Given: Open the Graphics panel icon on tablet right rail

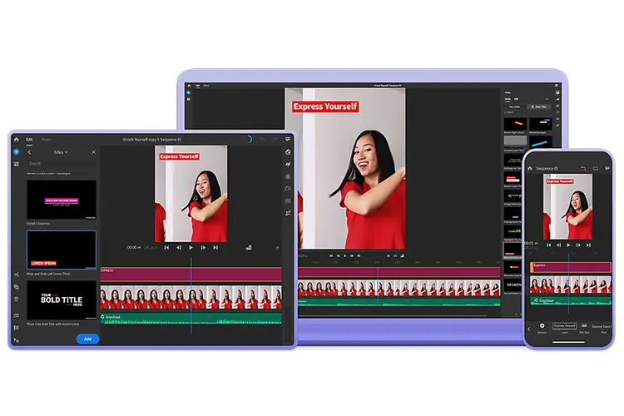Looking at the screenshot, I should (x=288, y=151).
